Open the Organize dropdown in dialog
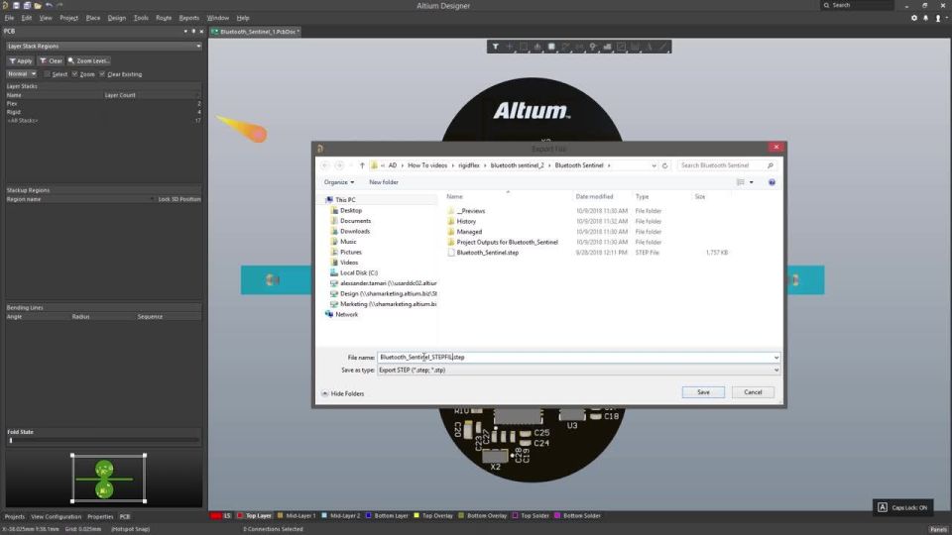The height and width of the screenshot is (535, 952). (339, 182)
